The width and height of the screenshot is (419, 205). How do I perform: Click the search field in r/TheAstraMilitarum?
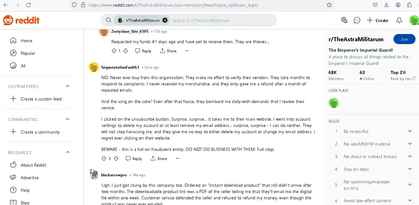point(220,20)
